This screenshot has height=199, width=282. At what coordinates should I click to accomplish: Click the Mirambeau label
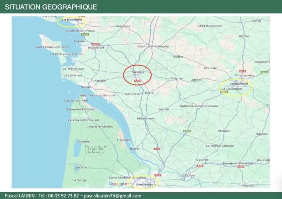pyautogui.click(x=146, y=118)
